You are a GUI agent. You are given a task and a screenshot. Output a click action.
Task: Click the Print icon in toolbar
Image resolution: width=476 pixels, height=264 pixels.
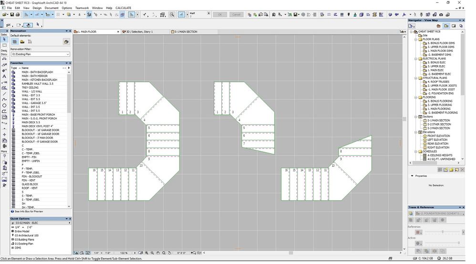(x=18, y=15)
